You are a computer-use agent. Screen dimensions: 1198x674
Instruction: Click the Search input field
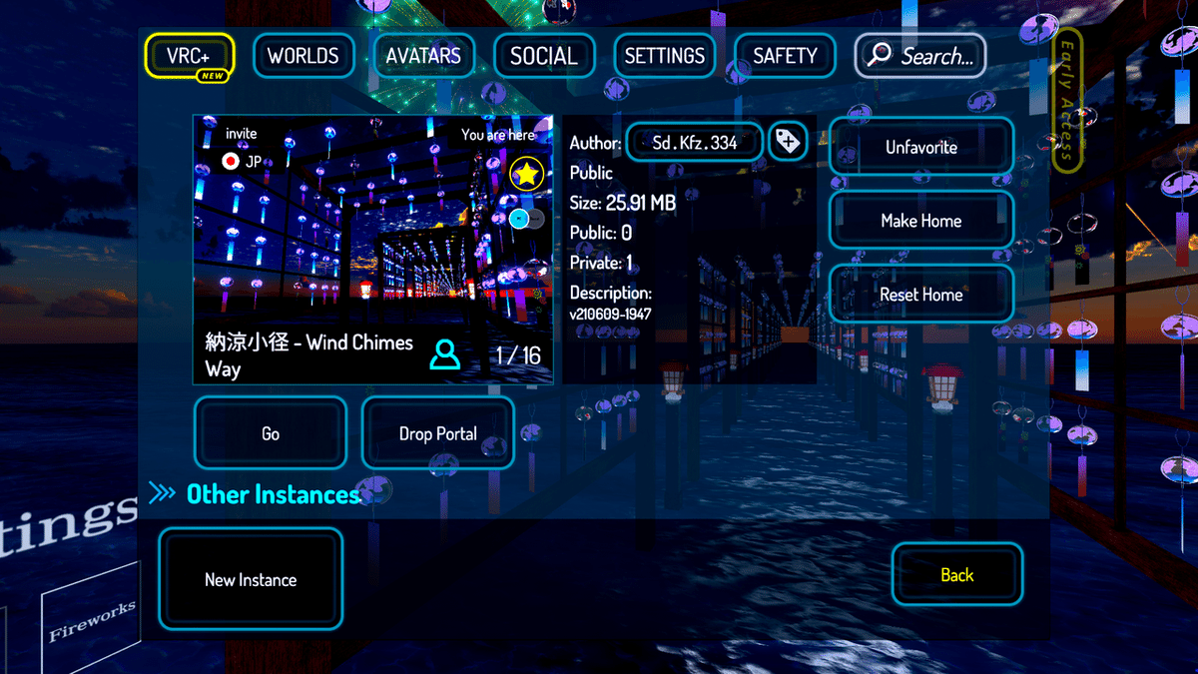(x=928, y=55)
